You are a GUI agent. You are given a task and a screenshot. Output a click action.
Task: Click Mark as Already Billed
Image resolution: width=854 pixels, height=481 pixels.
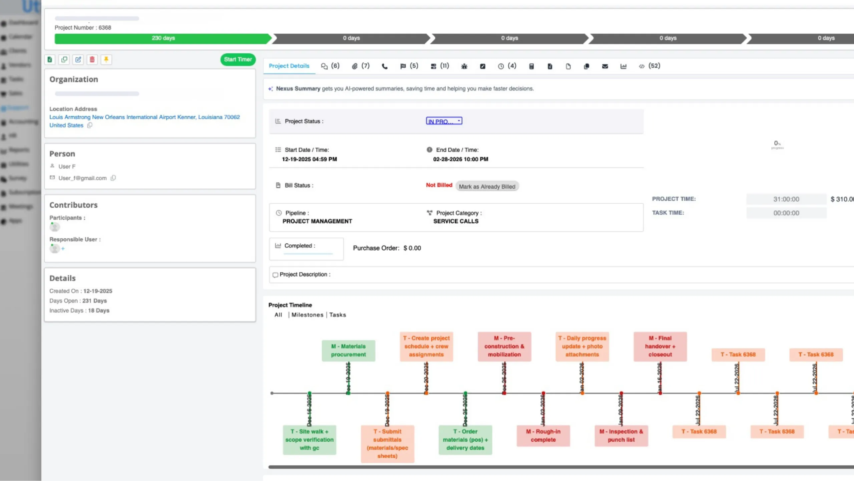[x=487, y=186]
